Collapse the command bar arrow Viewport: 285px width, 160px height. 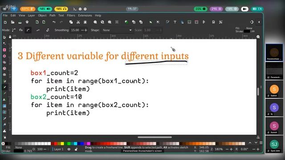(259, 22)
